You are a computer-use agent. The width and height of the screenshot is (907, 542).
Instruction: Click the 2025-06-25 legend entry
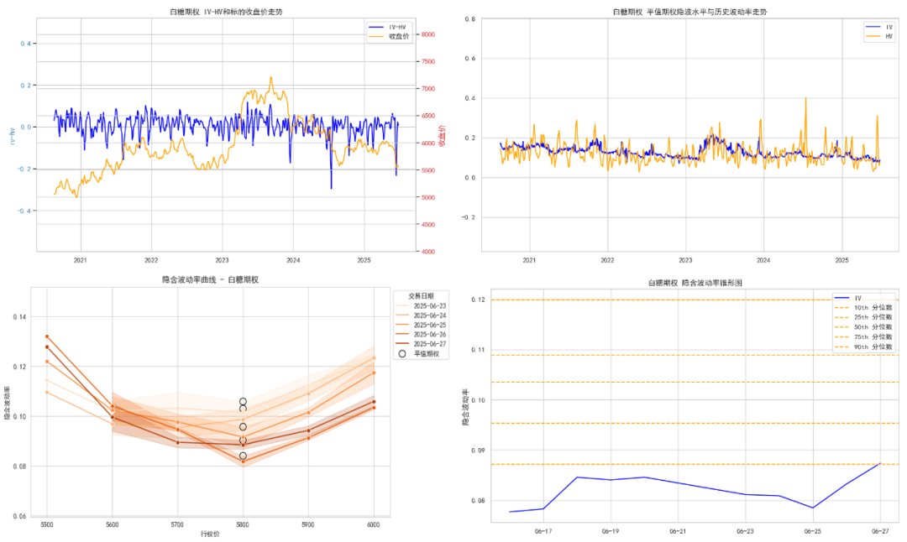(421, 326)
